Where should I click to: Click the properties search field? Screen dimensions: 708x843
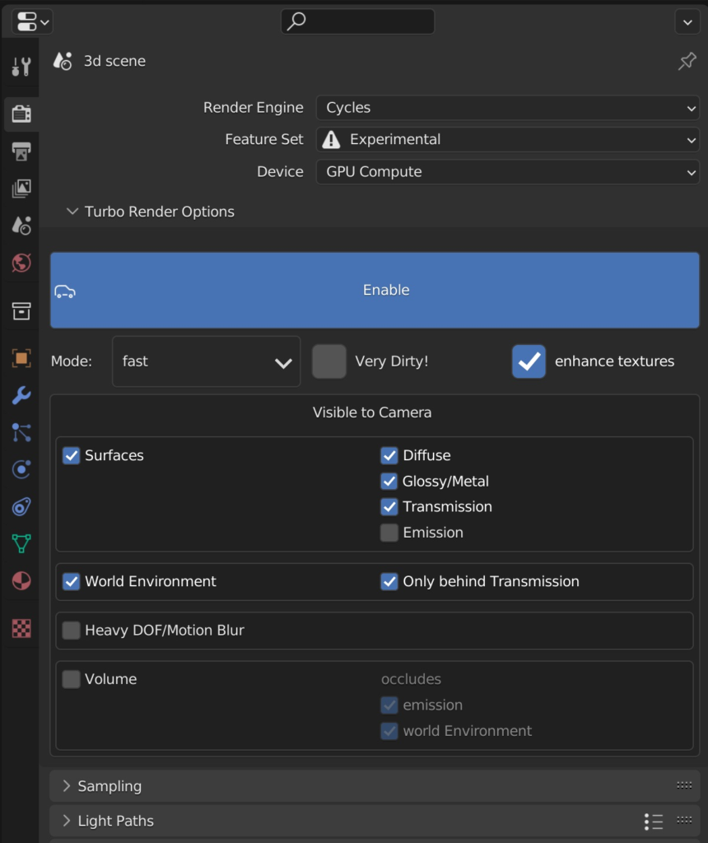coord(357,21)
